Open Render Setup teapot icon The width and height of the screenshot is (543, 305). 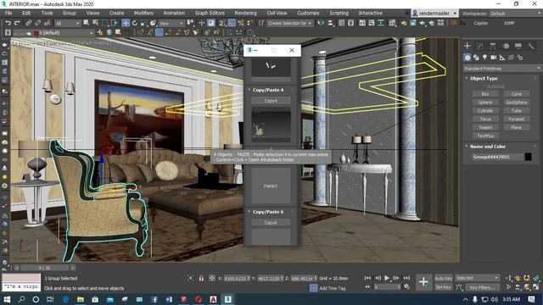(x=404, y=23)
